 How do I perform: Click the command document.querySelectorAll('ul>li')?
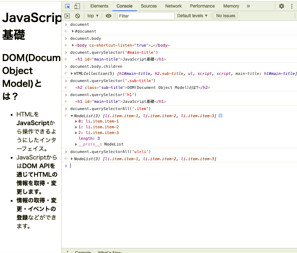coord(110,152)
